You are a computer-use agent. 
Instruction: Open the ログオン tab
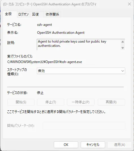(x=24, y=14)
